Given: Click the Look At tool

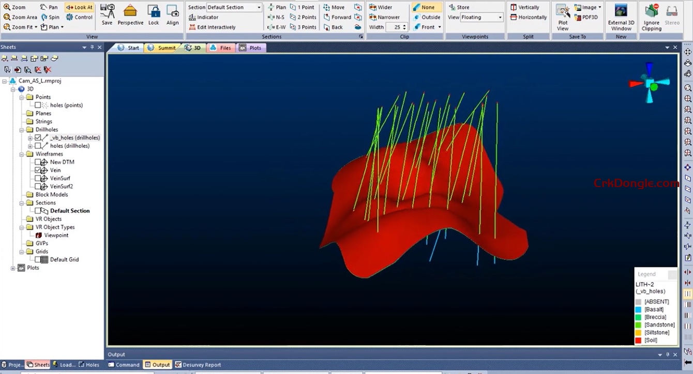Looking at the screenshot, I should [x=79, y=7].
